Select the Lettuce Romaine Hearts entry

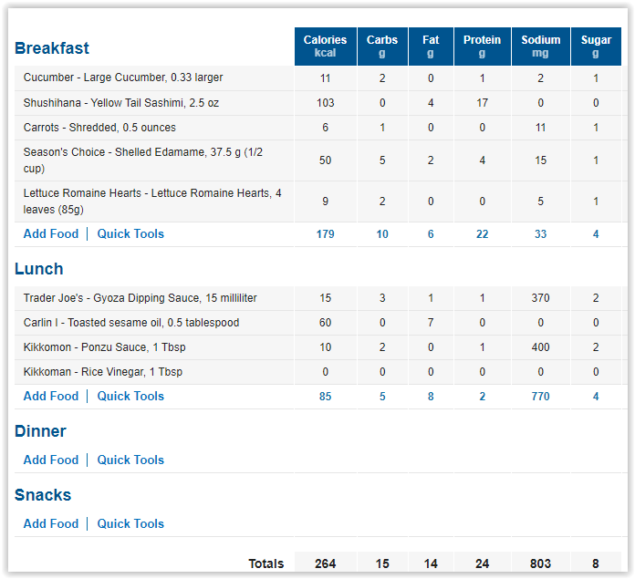152,202
